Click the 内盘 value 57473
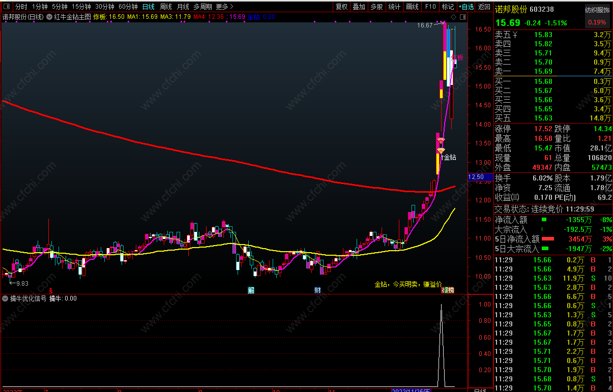 point(601,167)
